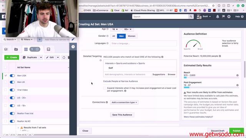The image size is (246, 138).
Task: Open the Facebook bookmark icon
Action: pyautogui.click(x=185, y=10)
